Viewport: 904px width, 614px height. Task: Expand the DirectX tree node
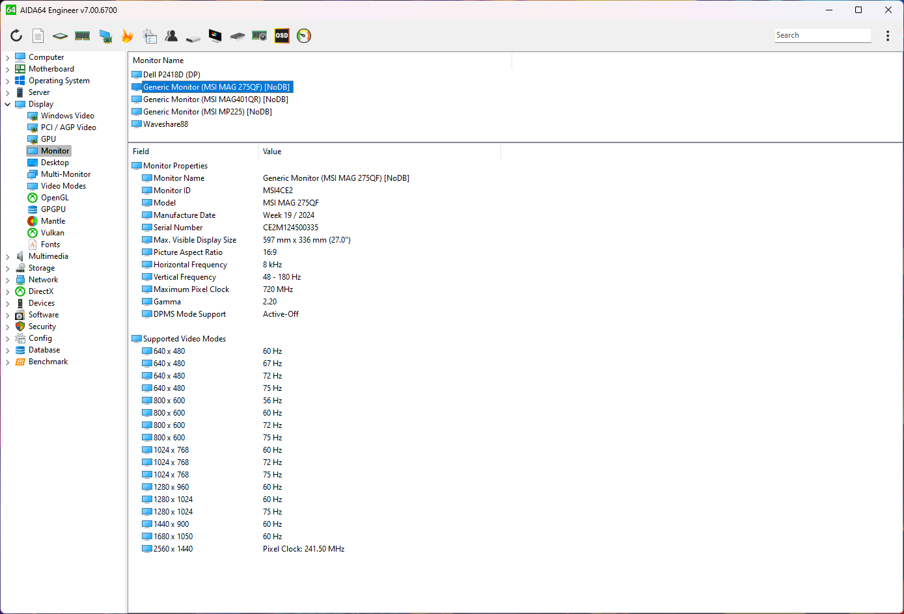pos(7,291)
